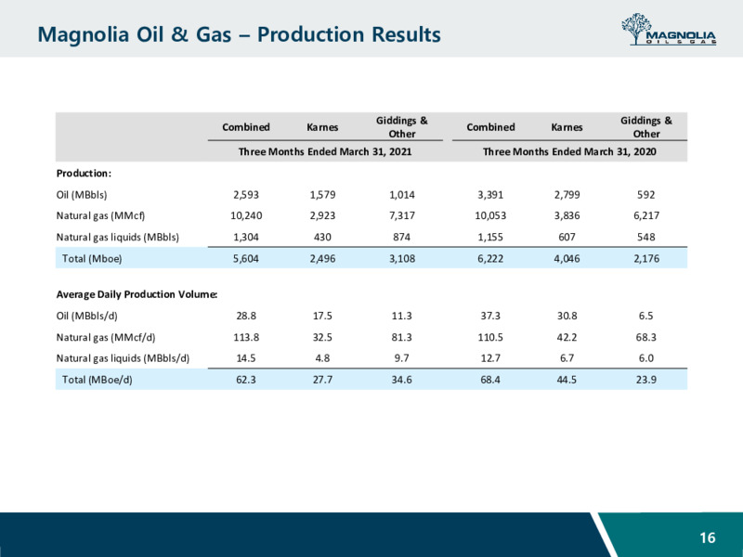Click the oil value 2,593
743x557 pixels.
[x=246, y=195]
